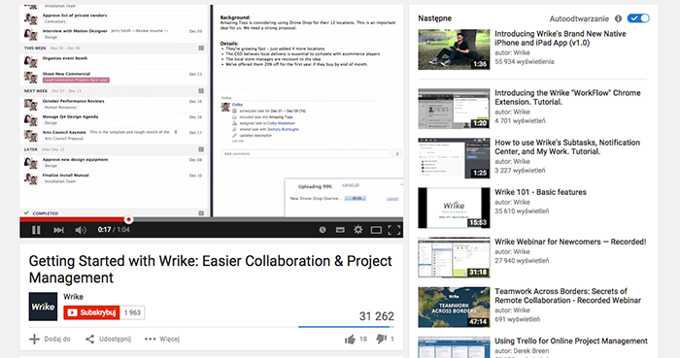This screenshot has height=358, width=680.
Task: Click the Add comment field in video
Action: click(306, 153)
